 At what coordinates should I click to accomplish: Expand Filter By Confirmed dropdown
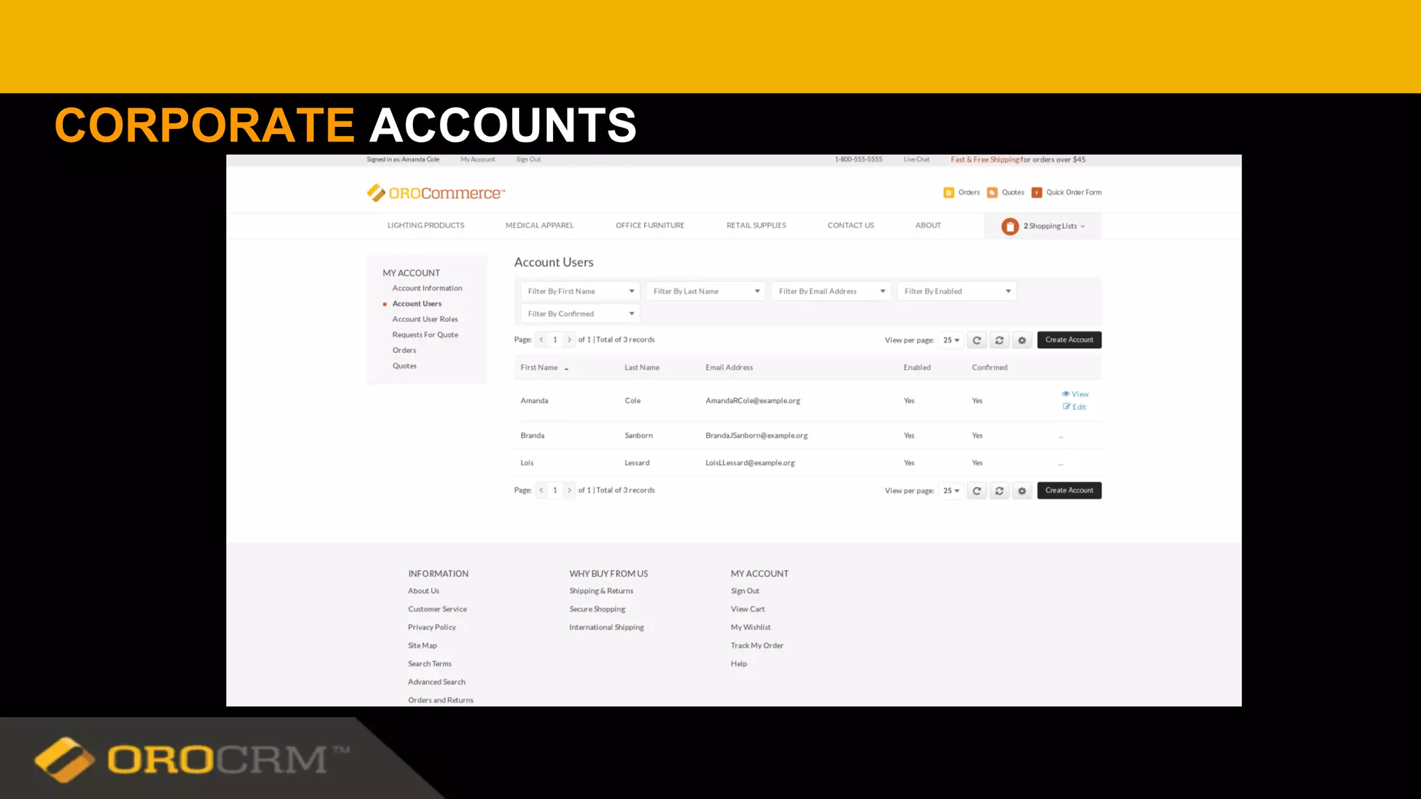click(580, 314)
